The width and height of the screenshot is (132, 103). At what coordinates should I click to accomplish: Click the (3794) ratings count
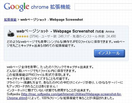[34, 36]
